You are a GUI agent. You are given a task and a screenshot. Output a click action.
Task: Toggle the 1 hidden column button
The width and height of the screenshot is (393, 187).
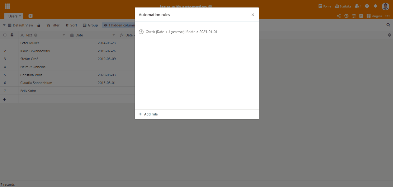click(x=119, y=25)
